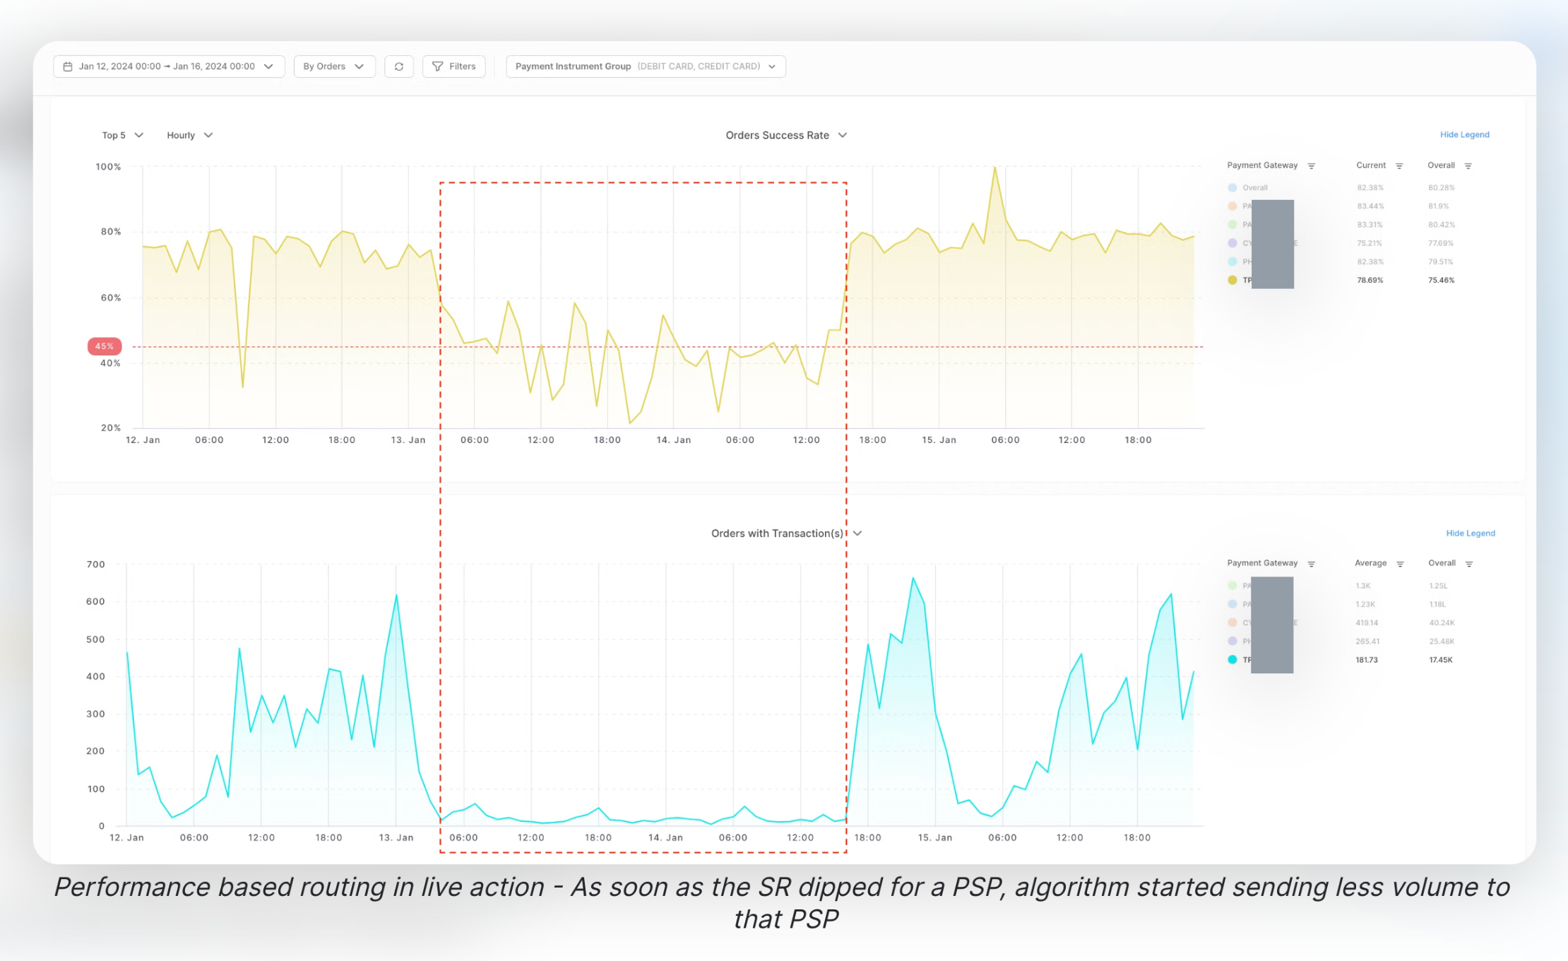Click the 25.48K overall value
Image resolution: width=1568 pixels, height=961 pixels.
(1442, 642)
